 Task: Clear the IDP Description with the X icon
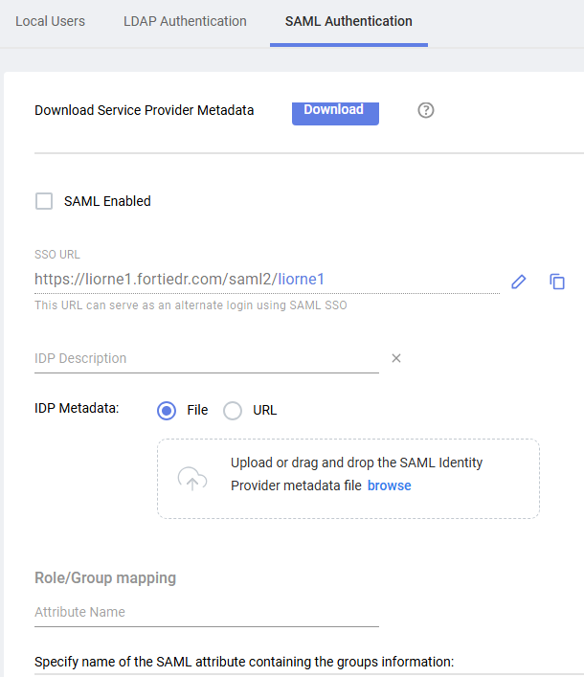click(396, 358)
